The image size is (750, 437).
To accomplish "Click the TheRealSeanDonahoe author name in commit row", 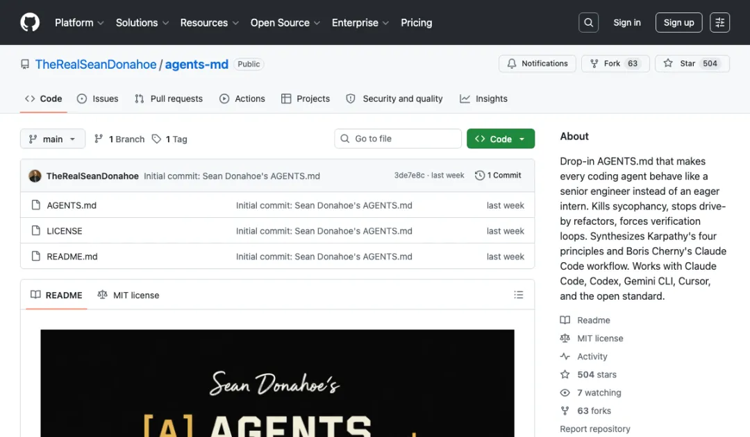I will click(92, 175).
